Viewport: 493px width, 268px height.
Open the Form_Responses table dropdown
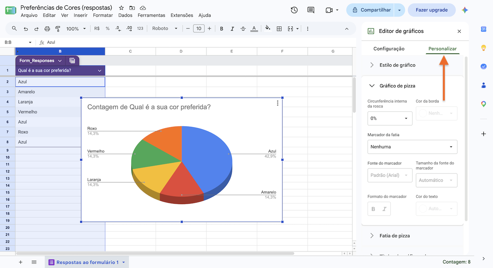point(60,61)
